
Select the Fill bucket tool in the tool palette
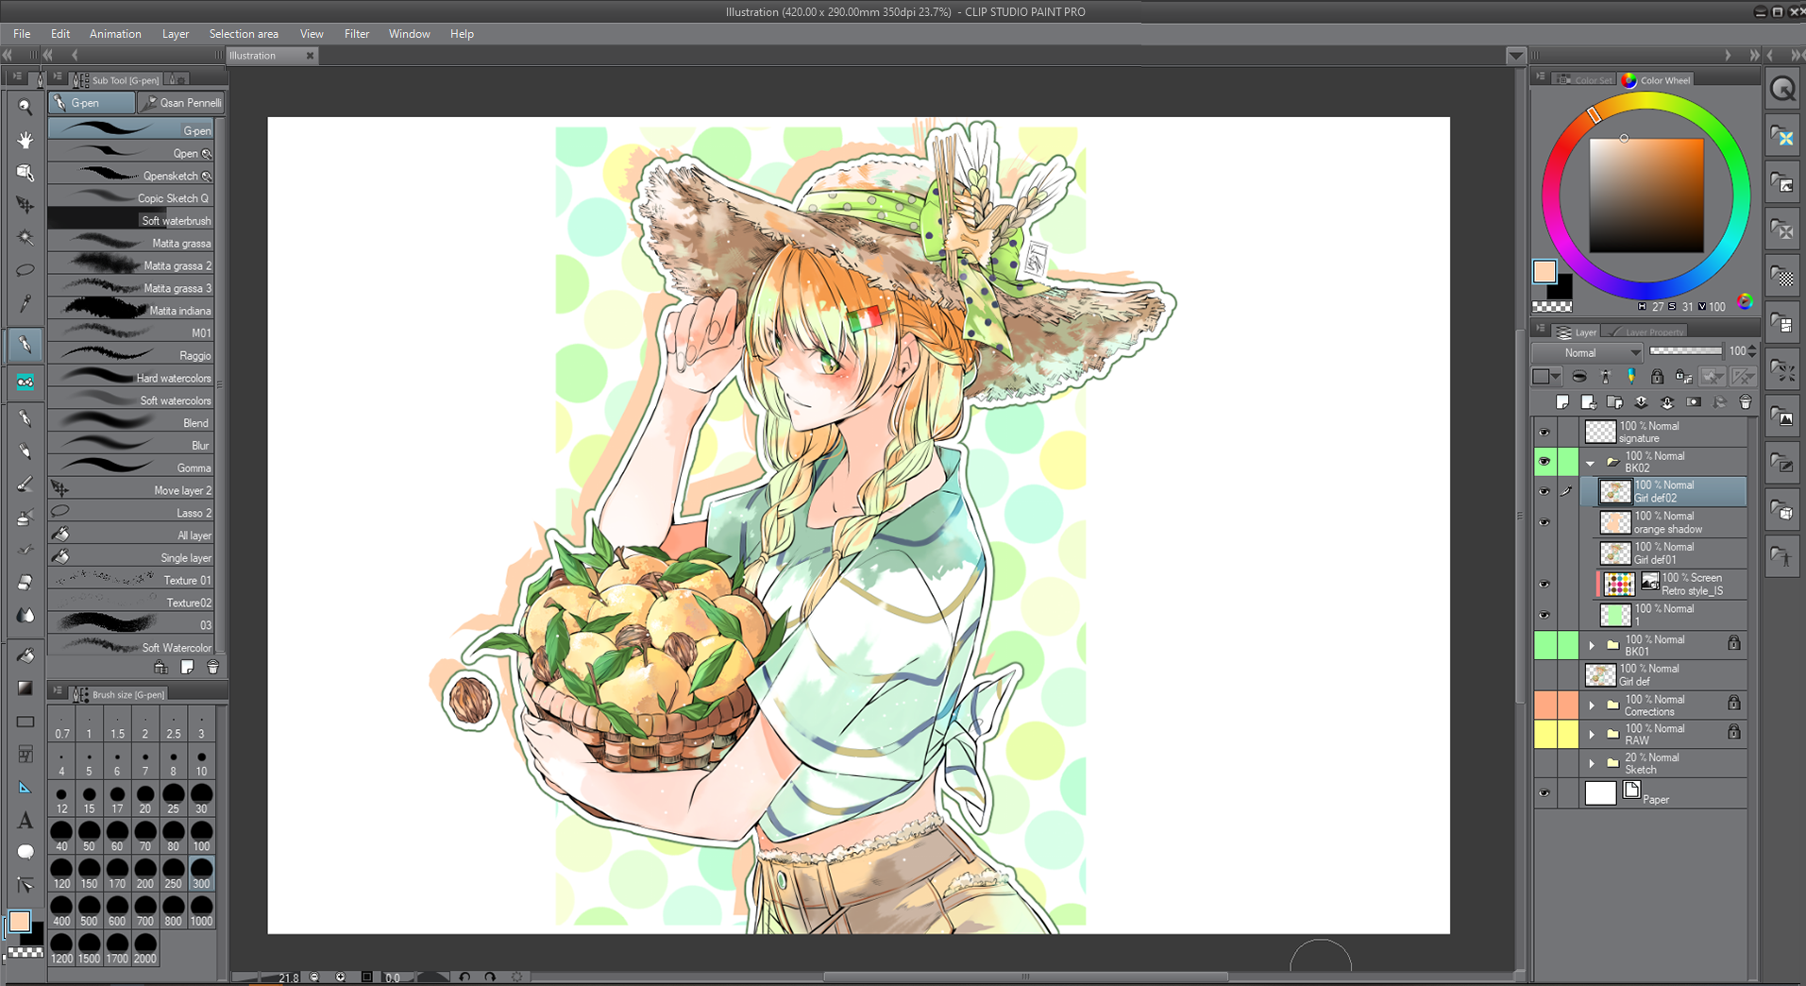click(x=25, y=655)
